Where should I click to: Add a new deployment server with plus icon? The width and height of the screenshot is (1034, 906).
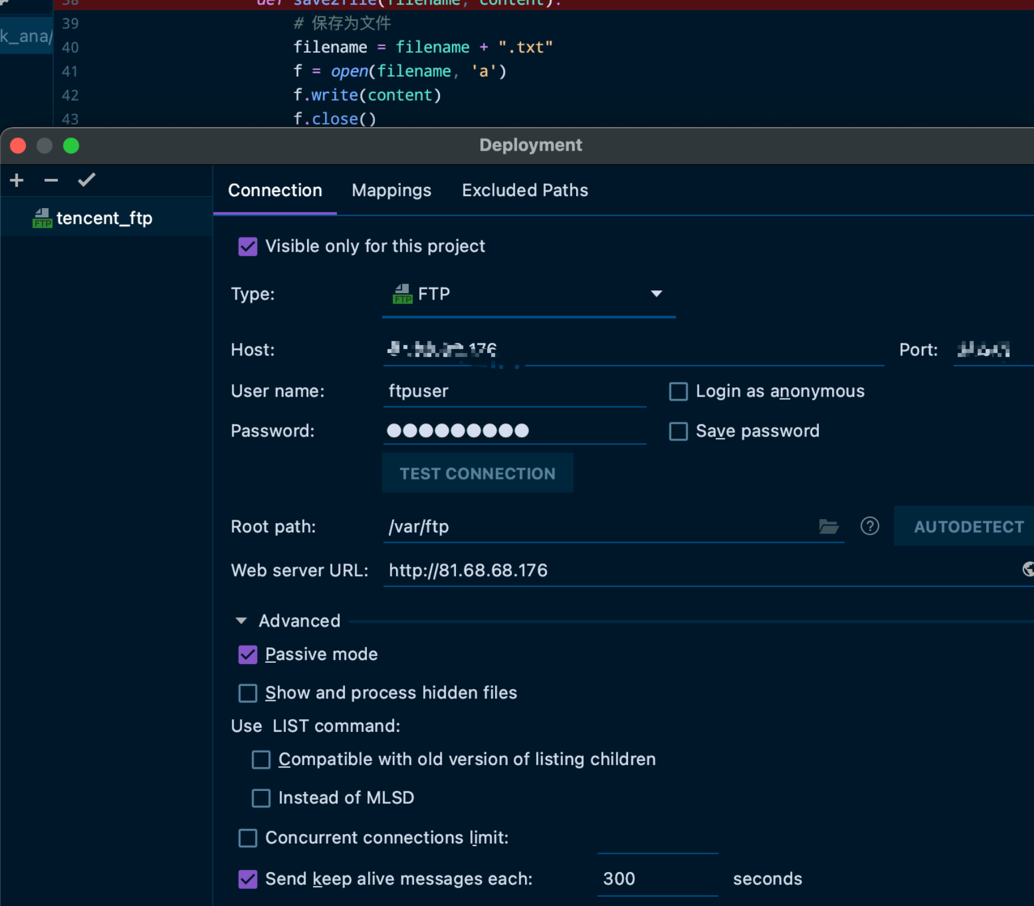[x=17, y=181]
